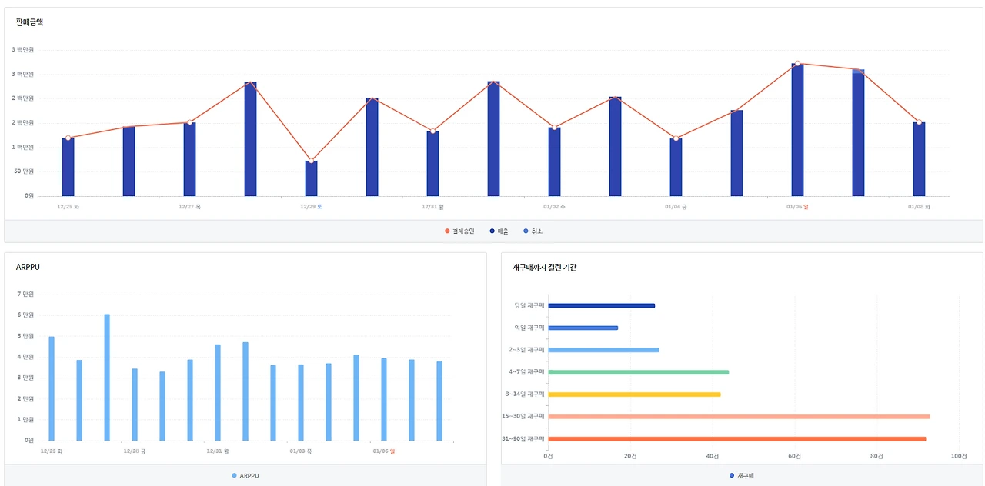Select the 2~3일 재구매 light blue bar

603,350
